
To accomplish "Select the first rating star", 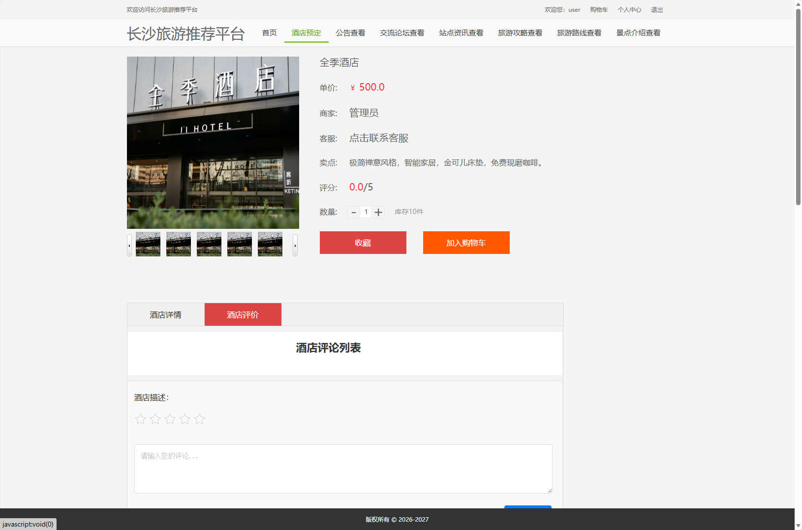I will point(141,419).
